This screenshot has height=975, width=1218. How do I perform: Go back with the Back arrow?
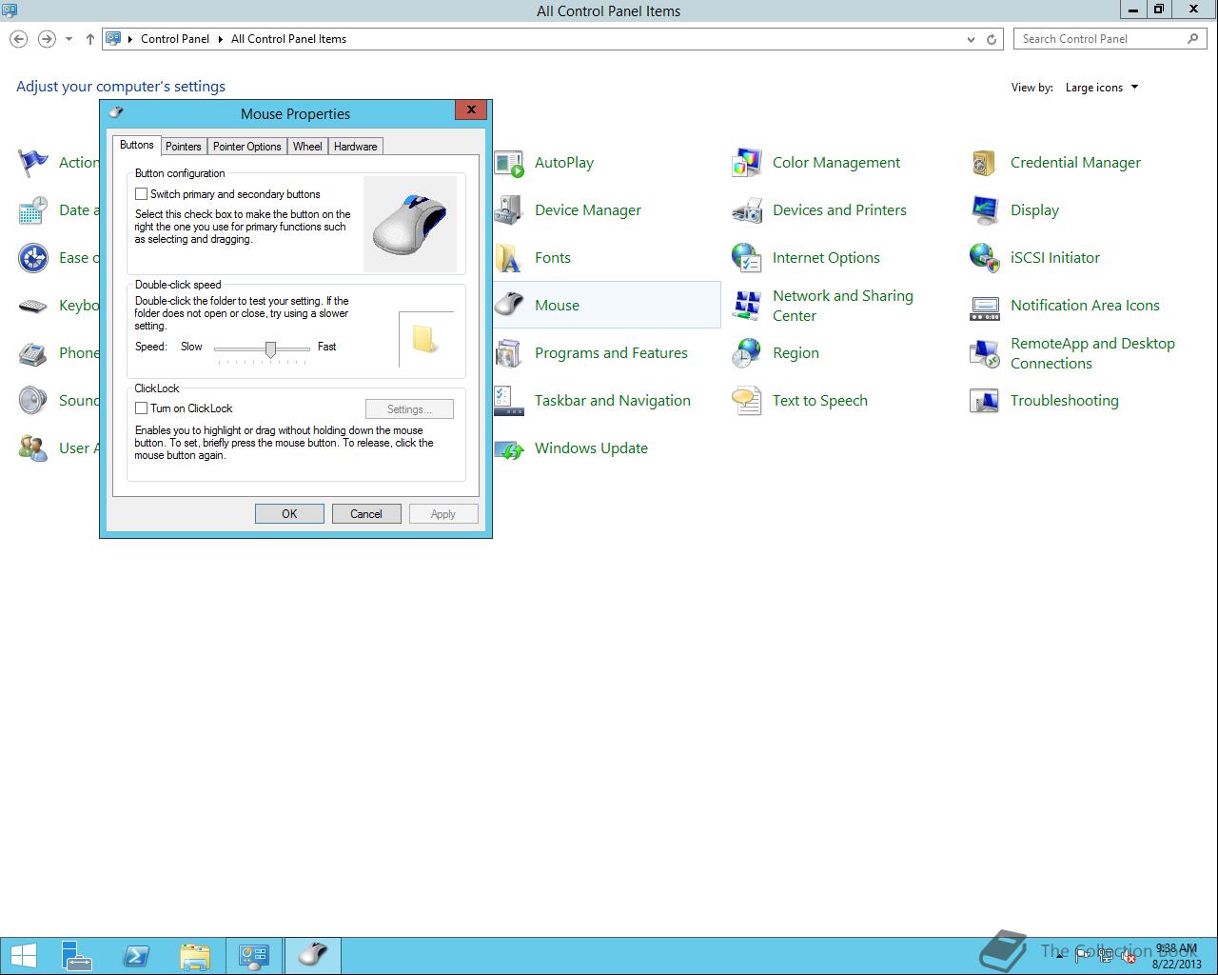18,39
